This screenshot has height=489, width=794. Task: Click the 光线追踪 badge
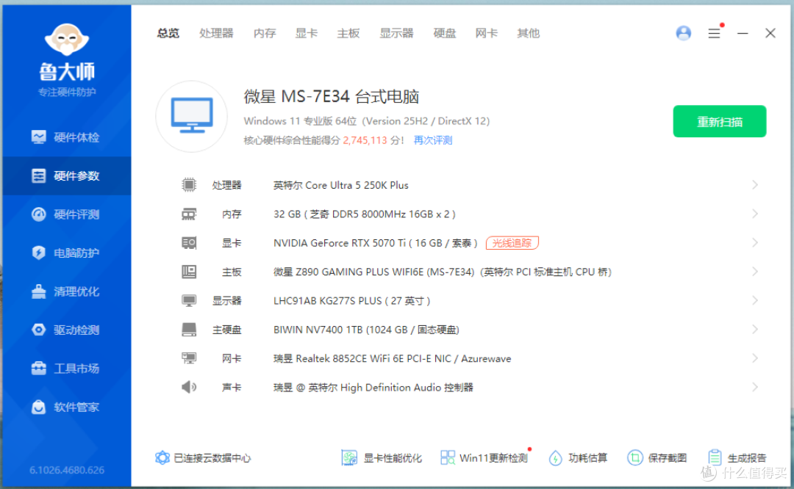512,243
